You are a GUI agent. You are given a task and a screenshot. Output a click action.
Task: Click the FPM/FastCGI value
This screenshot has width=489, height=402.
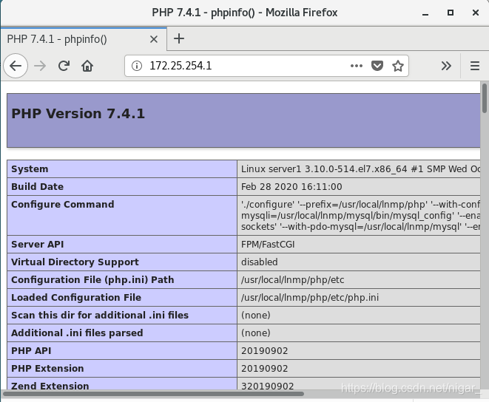(x=268, y=245)
